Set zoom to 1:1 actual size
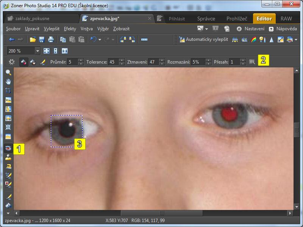The image size is (303, 227). (x=64, y=51)
